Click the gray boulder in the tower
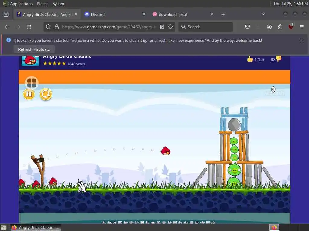The width and height of the screenshot is (309, 231). click(234, 125)
